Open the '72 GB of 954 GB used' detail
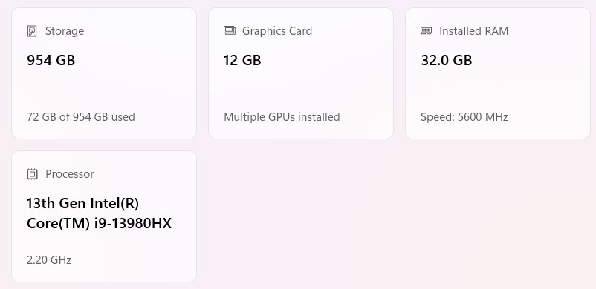Screen dimensions: 596x289 81,117
